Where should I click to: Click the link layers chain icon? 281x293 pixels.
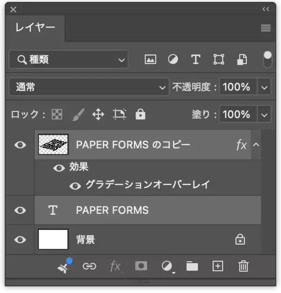click(x=89, y=266)
